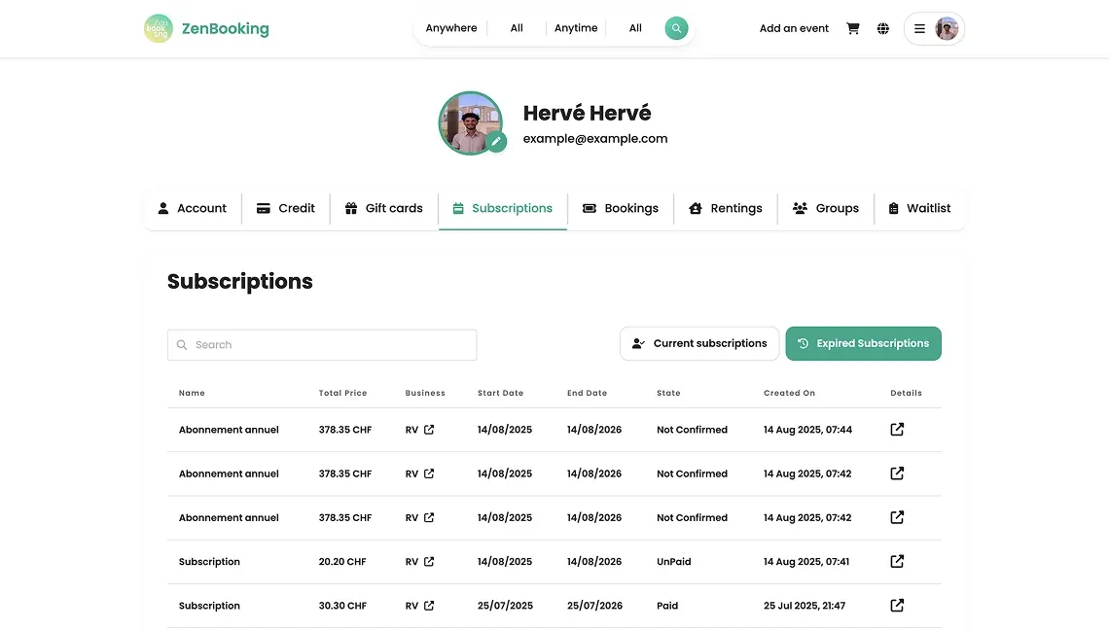Click the Hervé Hervé profile name
This screenshot has width=1109, height=630.
(x=587, y=113)
